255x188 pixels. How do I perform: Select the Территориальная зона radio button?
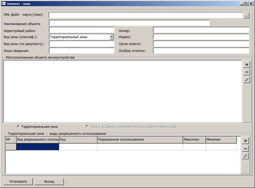(18, 127)
